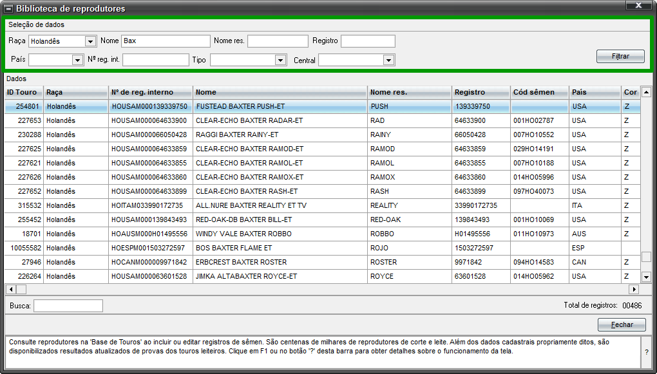
Task: Expand the País dropdown filter
Action: 77,60
